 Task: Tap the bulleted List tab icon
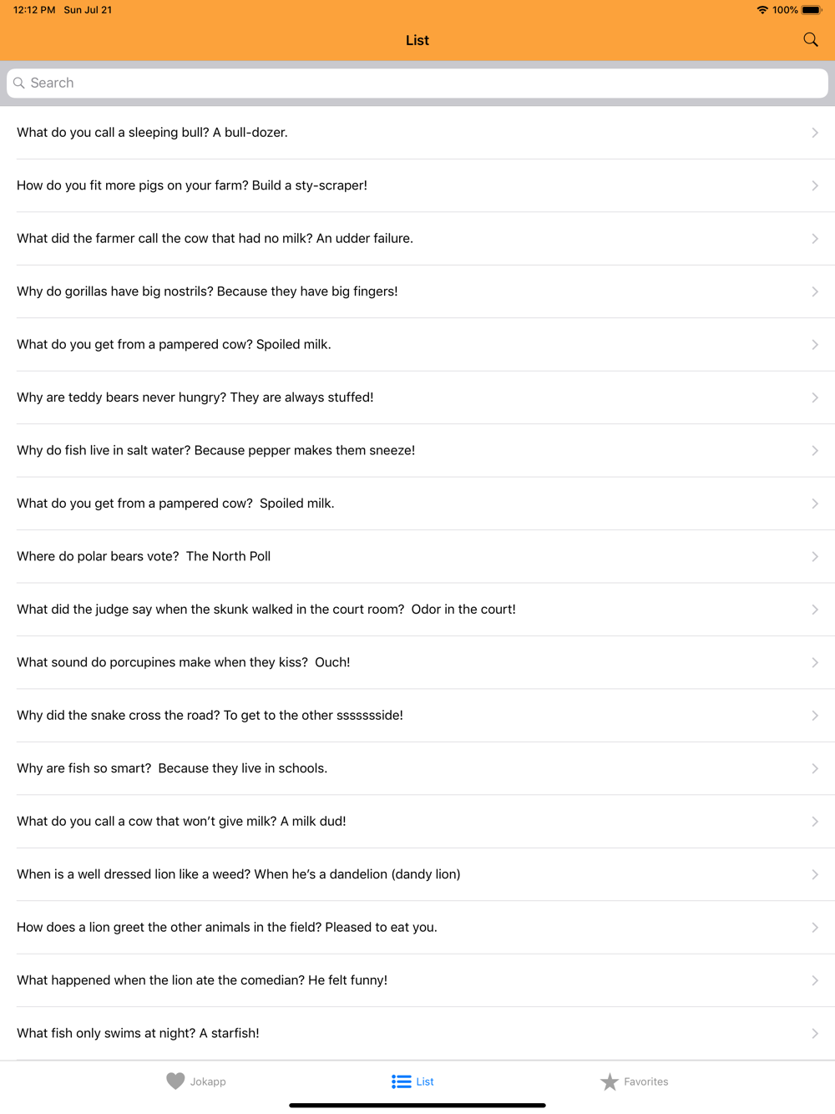[x=402, y=1081]
